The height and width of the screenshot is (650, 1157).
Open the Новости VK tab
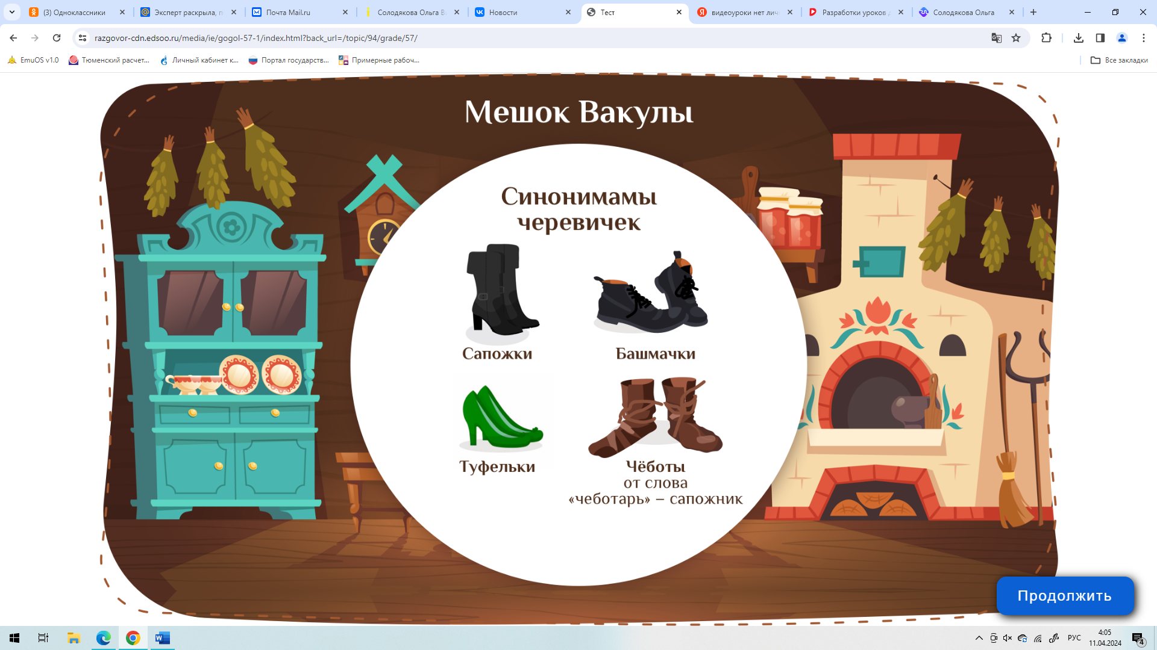pyautogui.click(x=522, y=12)
